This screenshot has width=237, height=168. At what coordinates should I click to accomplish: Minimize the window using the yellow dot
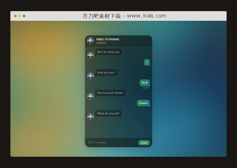tap(20, 16)
